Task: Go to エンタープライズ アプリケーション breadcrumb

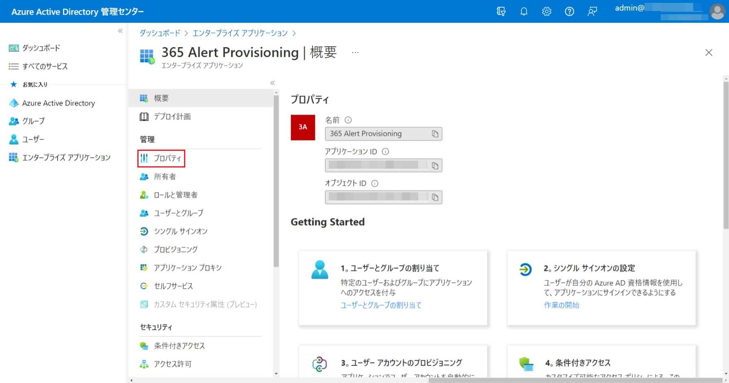Action: pyautogui.click(x=240, y=33)
